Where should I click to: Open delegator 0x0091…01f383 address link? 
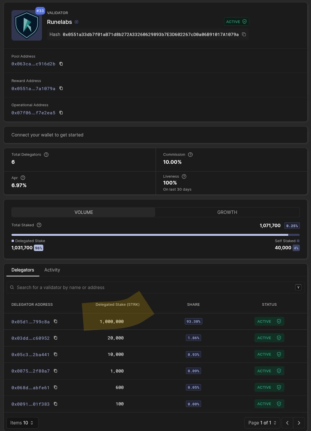coord(31,404)
